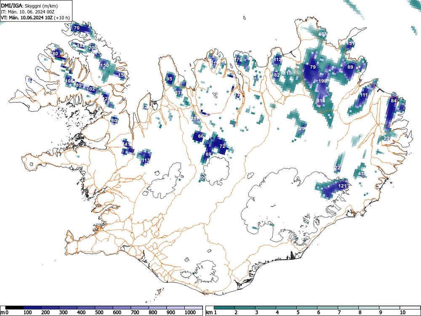Click the visibility value '66' on the map
This screenshot has width=421, height=316.
[x=201, y=136]
